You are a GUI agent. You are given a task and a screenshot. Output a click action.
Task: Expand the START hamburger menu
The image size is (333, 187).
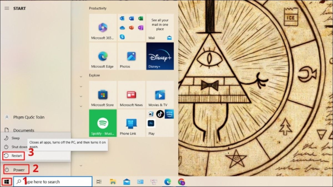click(7, 8)
